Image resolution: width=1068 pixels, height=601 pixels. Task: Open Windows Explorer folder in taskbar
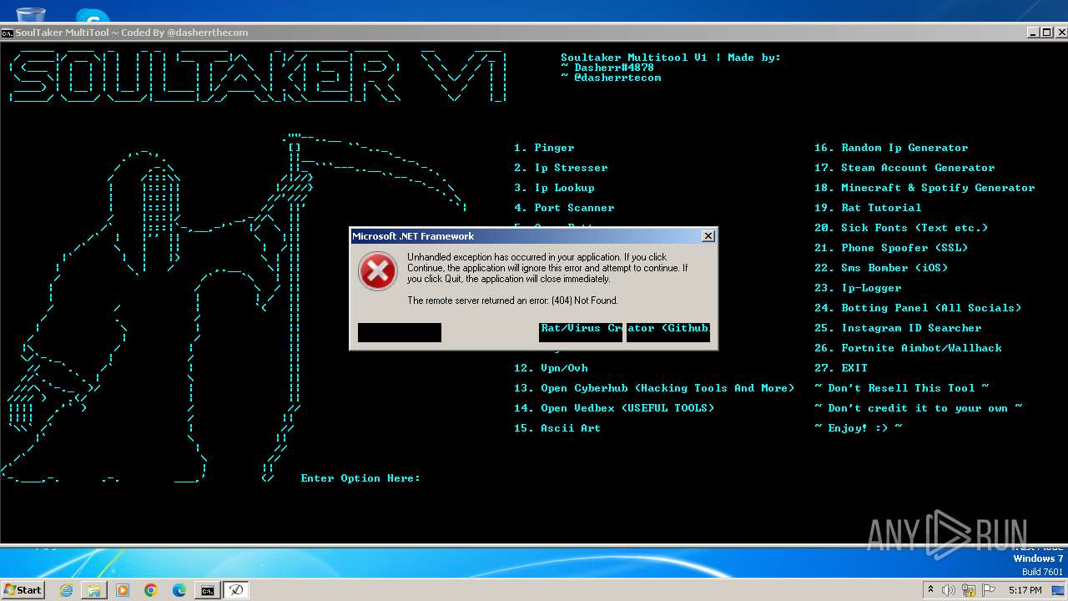click(x=94, y=590)
